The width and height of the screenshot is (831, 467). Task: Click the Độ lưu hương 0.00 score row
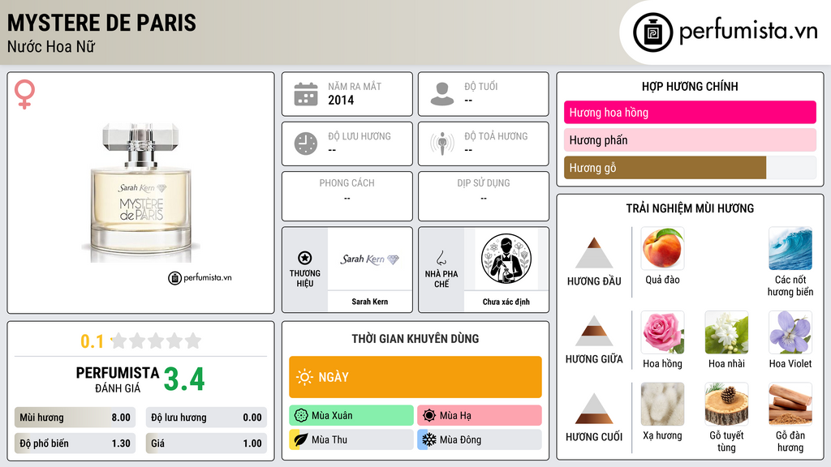tap(206, 418)
